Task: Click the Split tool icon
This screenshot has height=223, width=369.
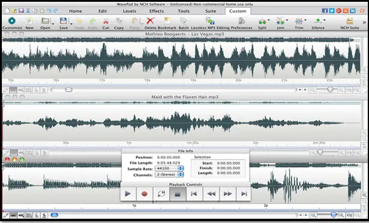Action: pyautogui.click(x=262, y=21)
